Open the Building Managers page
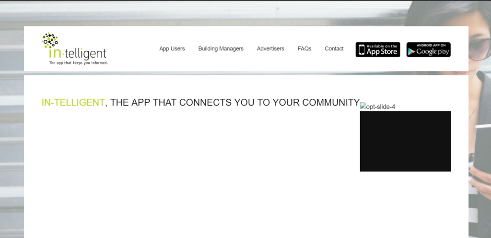Screen dimensions: 491x238 (x=221, y=48)
